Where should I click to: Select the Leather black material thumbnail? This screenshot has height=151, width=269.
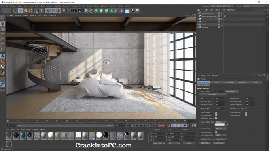pyautogui.click(x=106, y=135)
